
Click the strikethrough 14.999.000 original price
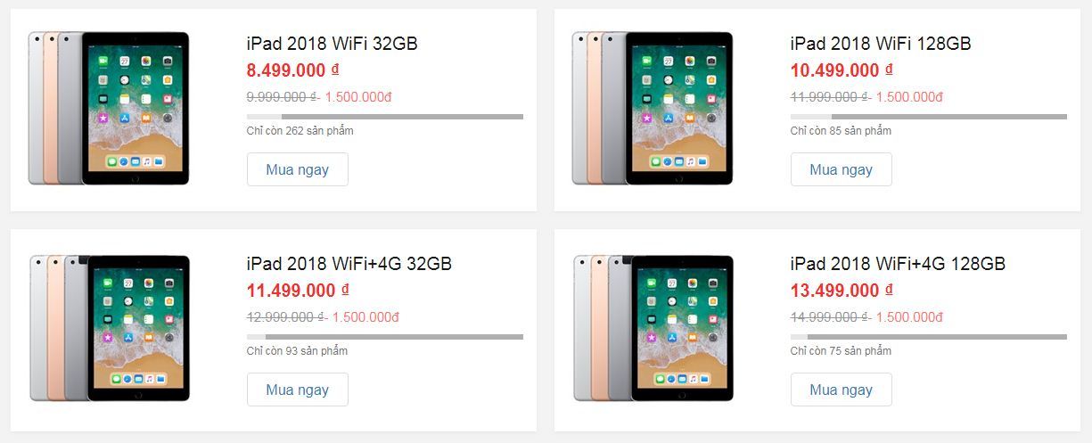830,316
